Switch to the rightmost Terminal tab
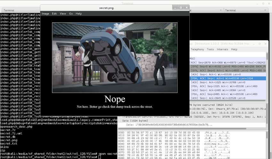Image resolution: width=272 pixels, height=159 pixels. pyautogui.click(x=245, y=11)
